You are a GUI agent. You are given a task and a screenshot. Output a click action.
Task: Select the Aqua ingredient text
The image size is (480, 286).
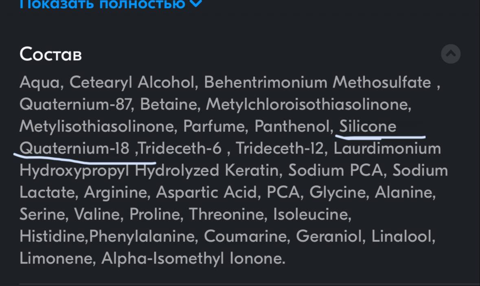pyautogui.click(x=39, y=83)
